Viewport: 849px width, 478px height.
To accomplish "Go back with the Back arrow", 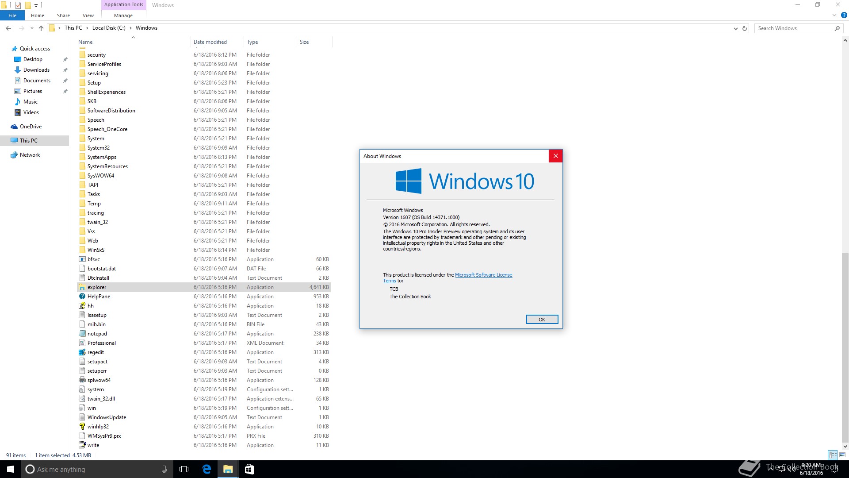I will tap(8, 28).
